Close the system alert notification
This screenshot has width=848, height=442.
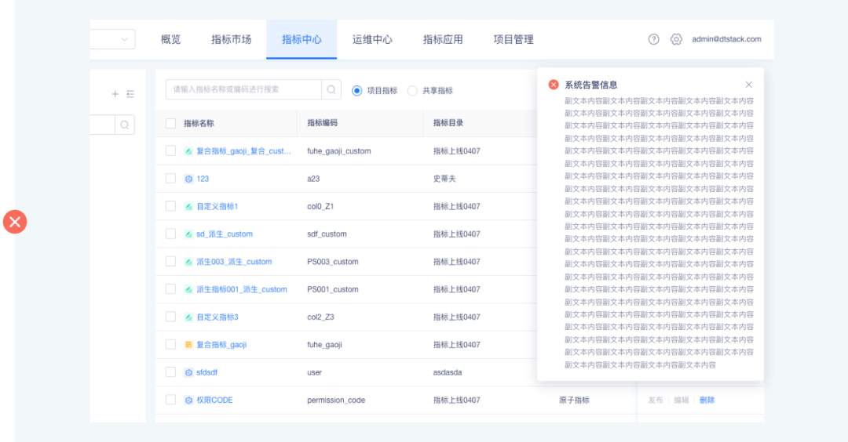coord(748,85)
